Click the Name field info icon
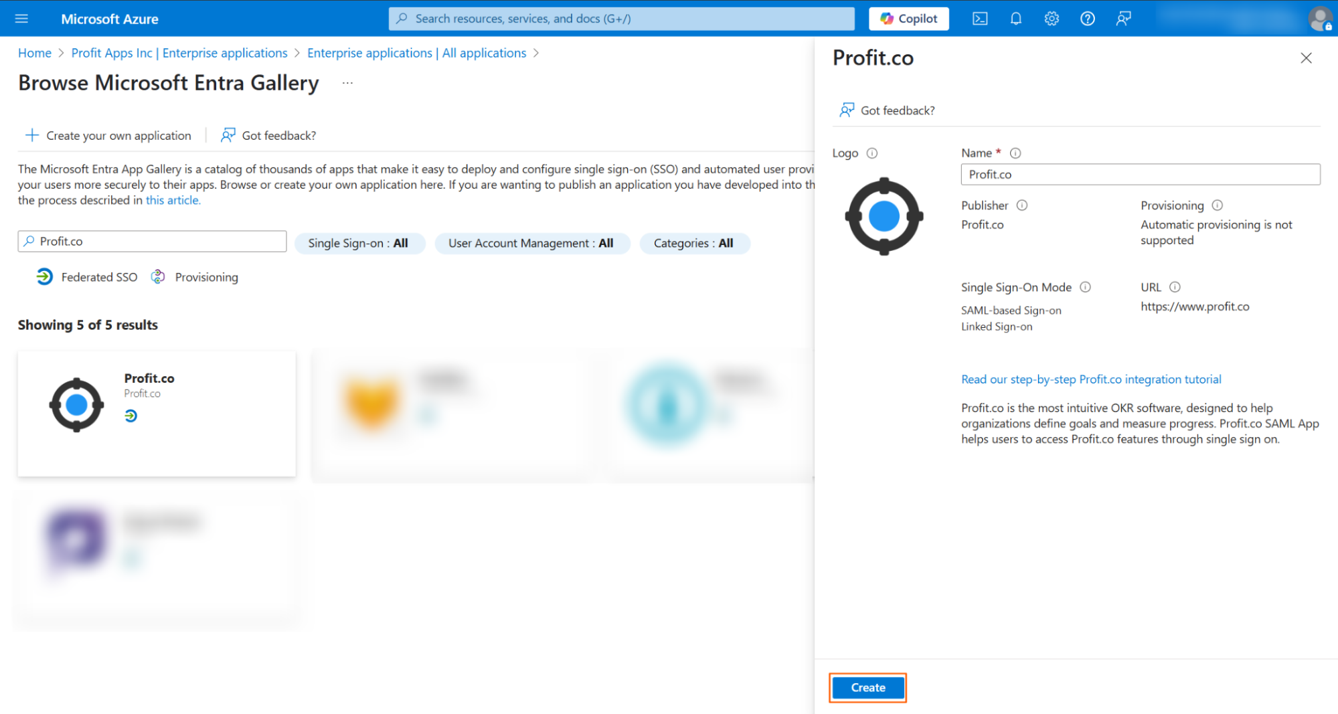The width and height of the screenshot is (1338, 714). tap(1015, 153)
